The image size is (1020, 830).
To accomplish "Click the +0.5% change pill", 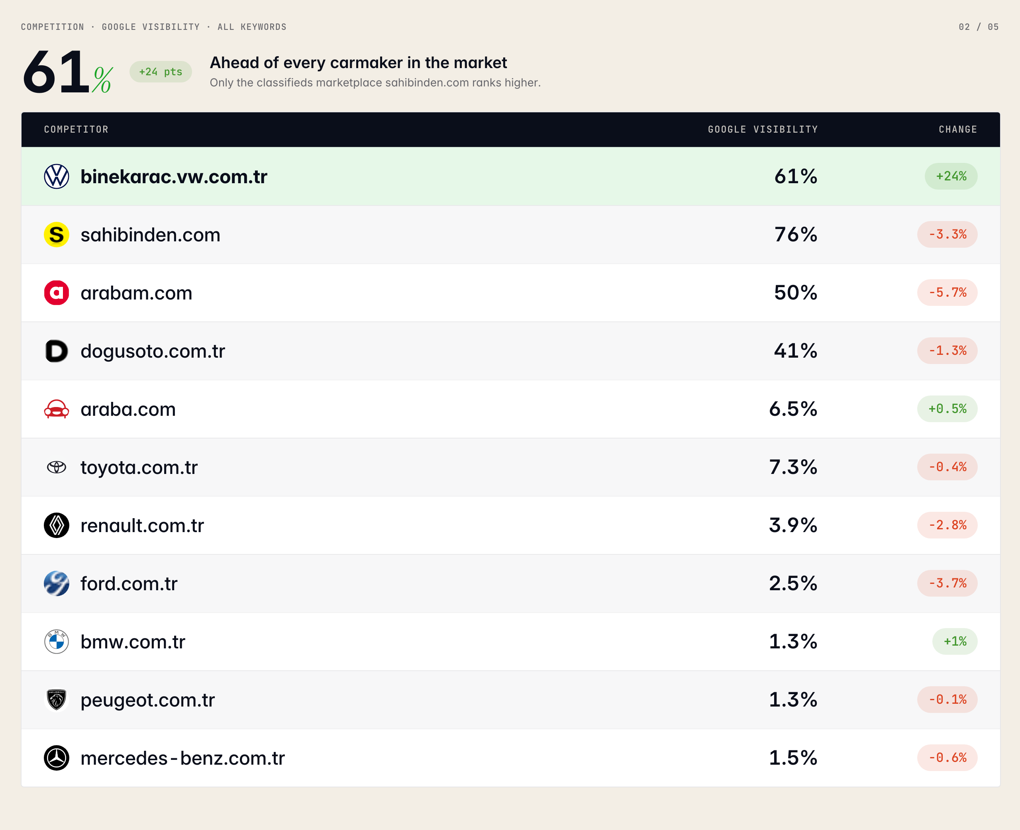I will coord(947,409).
